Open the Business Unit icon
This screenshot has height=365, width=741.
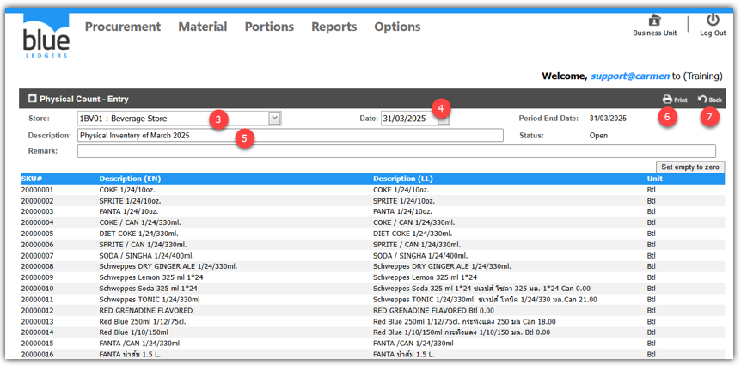click(654, 20)
